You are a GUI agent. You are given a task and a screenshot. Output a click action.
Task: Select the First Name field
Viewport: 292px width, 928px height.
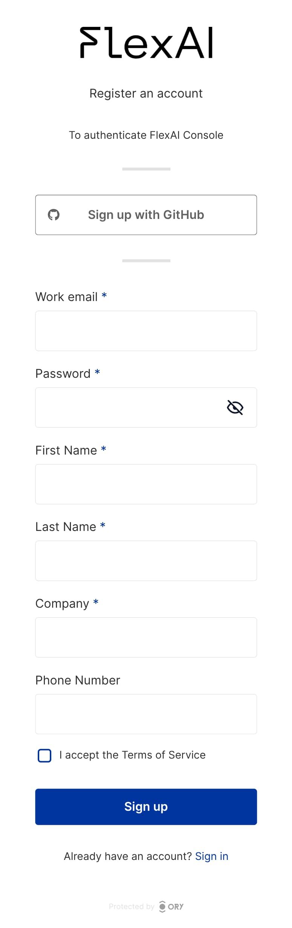pos(146,484)
